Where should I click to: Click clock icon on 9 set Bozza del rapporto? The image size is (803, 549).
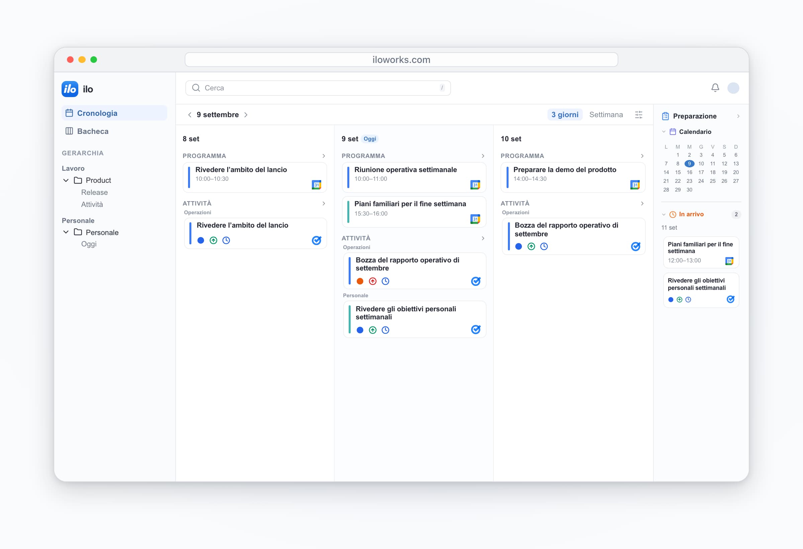click(x=385, y=282)
